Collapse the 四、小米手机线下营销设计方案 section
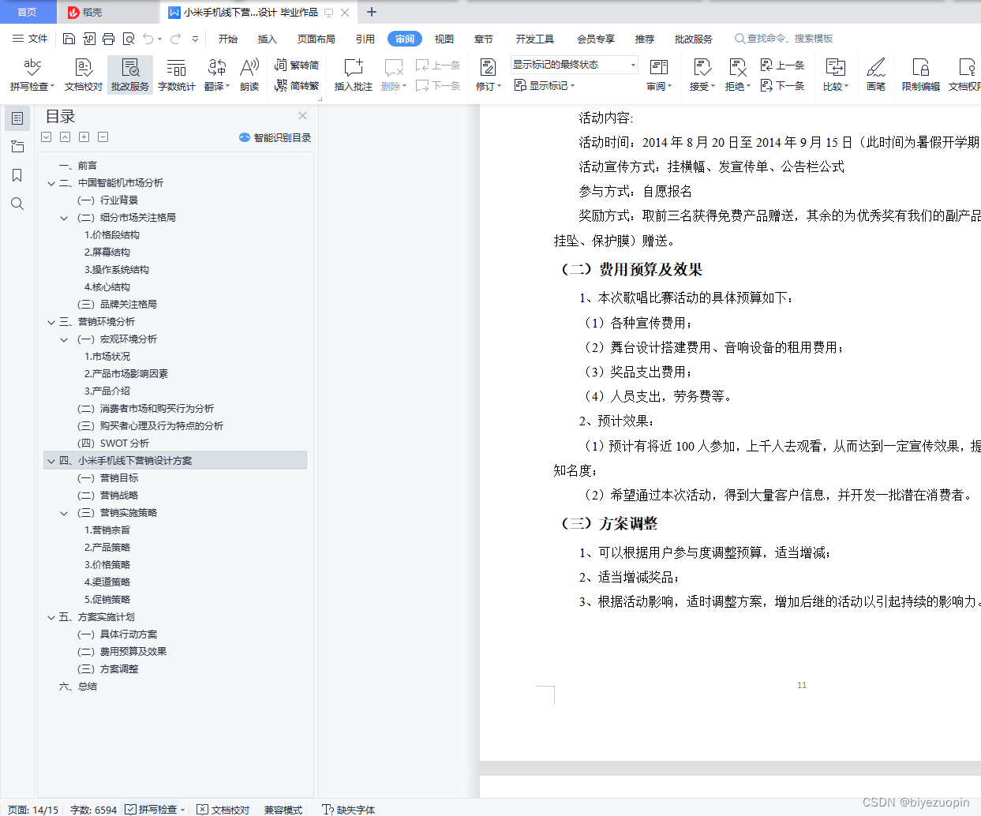The image size is (981, 816). (x=52, y=461)
